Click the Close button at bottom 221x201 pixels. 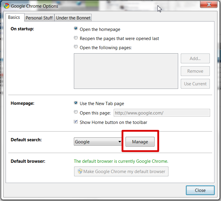click(x=200, y=190)
